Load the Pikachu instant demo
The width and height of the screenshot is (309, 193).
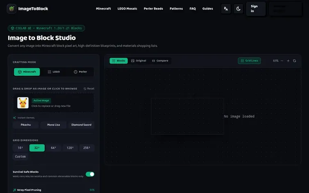pos(26,125)
